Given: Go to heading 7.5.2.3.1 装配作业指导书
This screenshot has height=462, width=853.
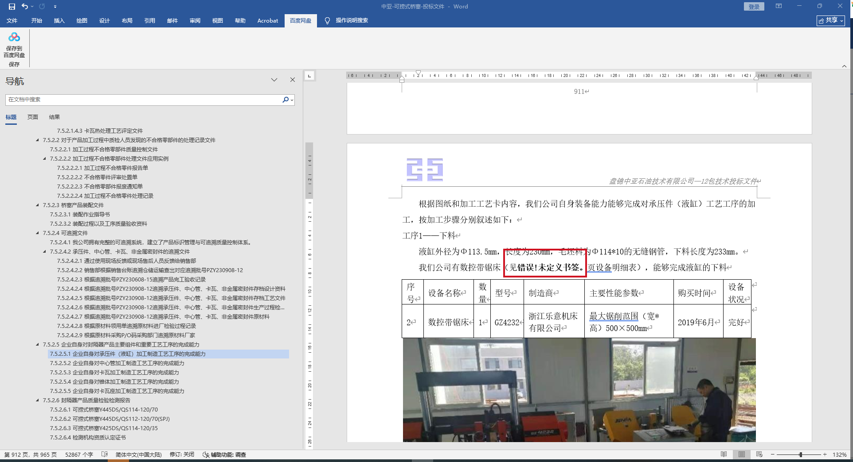Looking at the screenshot, I should [x=80, y=215].
